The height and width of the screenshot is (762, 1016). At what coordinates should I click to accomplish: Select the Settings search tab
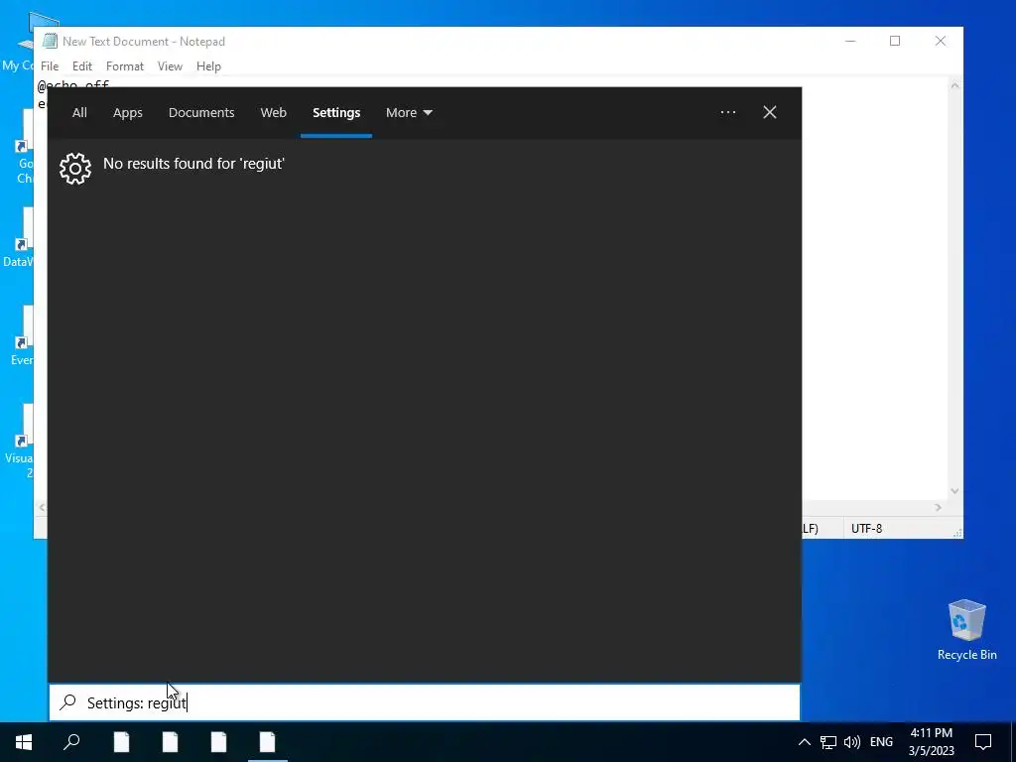pos(336,113)
